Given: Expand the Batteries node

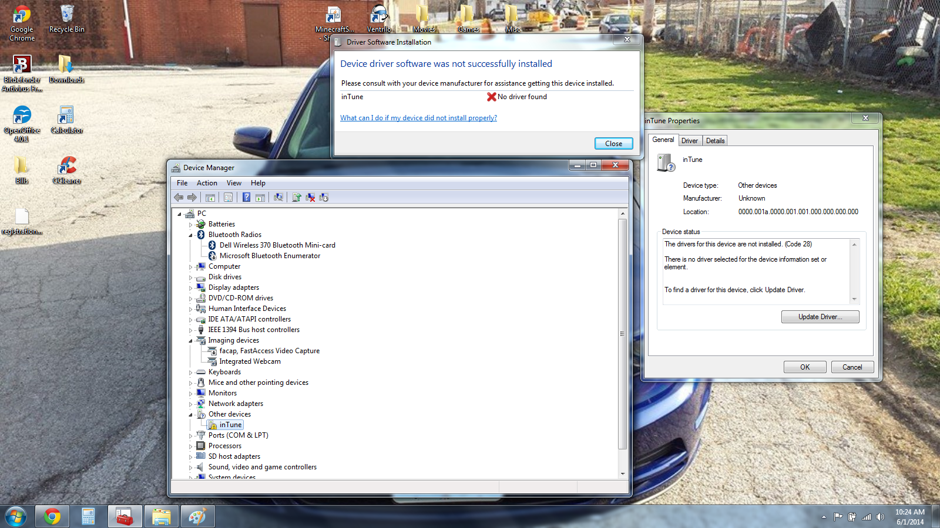Looking at the screenshot, I should [190, 225].
